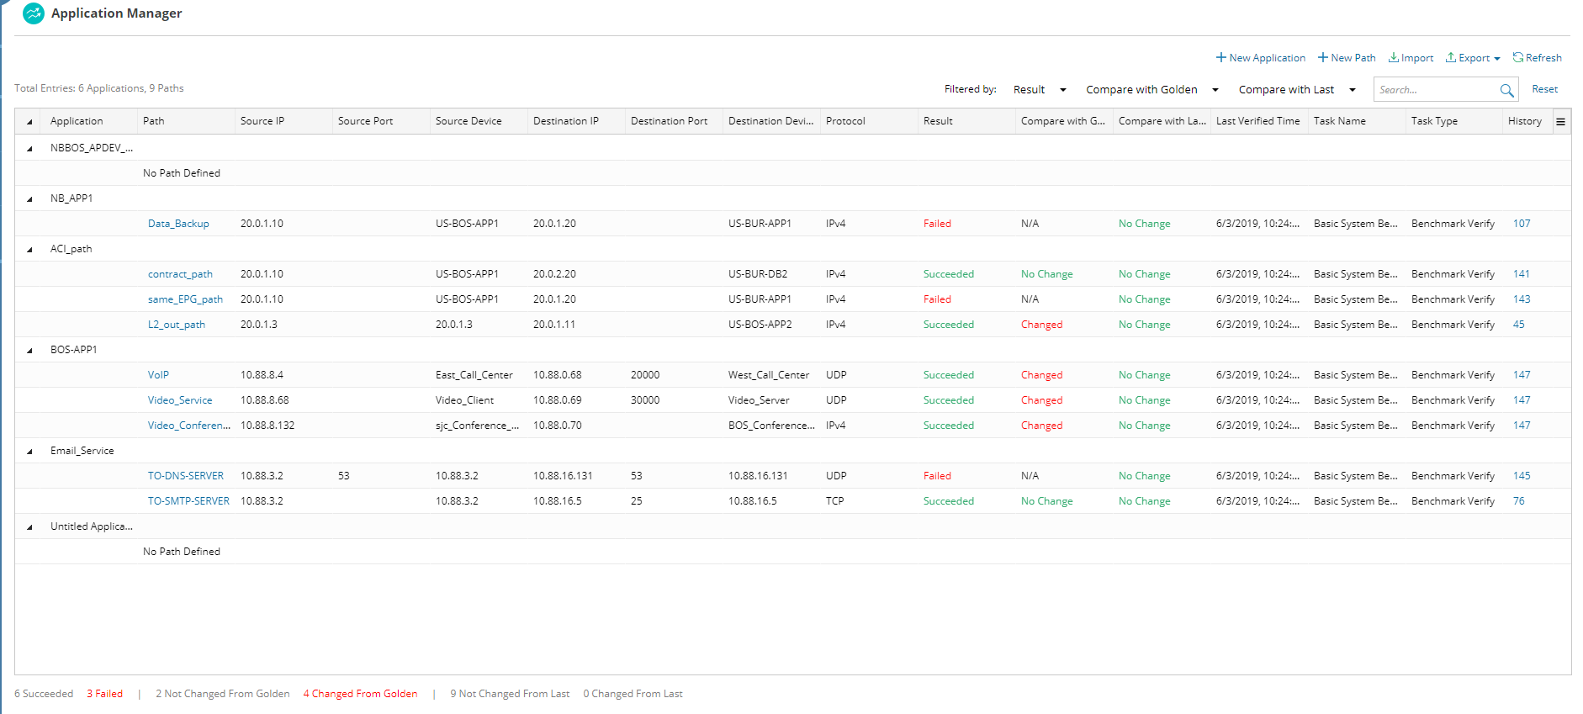Click the Application Manager logo icon

(x=34, y=13)
